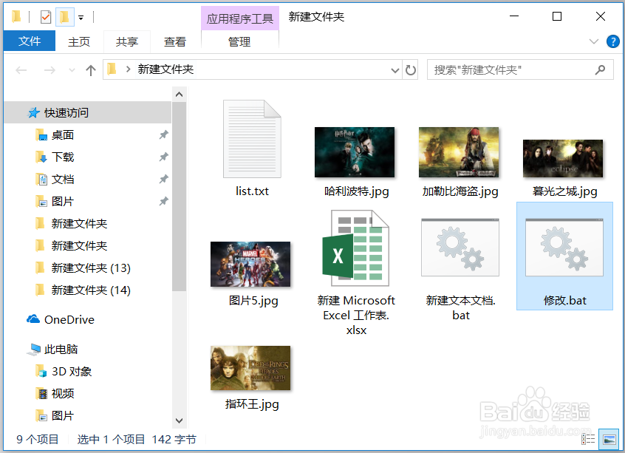Image resolution: width=625 pixels, height=453 pixels.
Task: Select the 指环王.jpg thumbnail
Action: click(x=250, y=368)
